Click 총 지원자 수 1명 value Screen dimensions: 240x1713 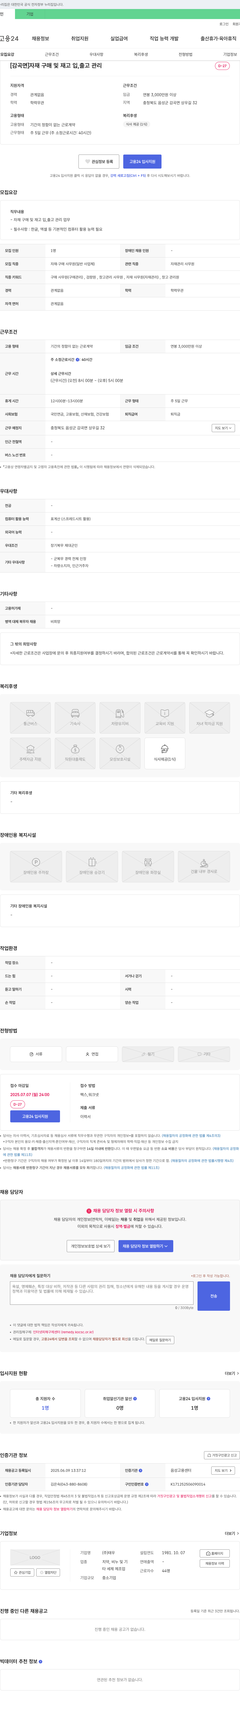pos(45,1408)
